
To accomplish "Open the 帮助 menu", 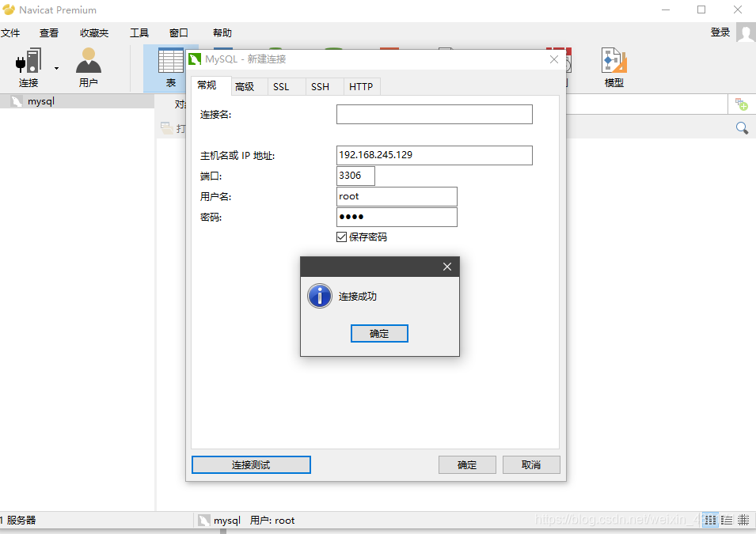I will 222,32.
